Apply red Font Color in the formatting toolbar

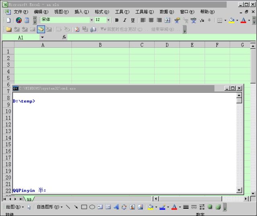(x=243, y=20)
